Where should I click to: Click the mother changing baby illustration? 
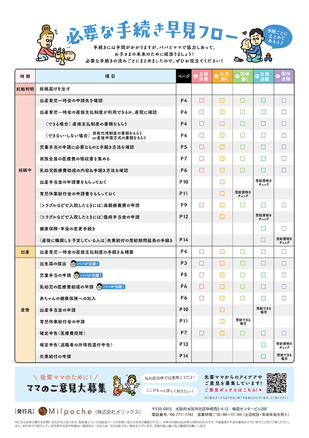click(x=55, y=45)
